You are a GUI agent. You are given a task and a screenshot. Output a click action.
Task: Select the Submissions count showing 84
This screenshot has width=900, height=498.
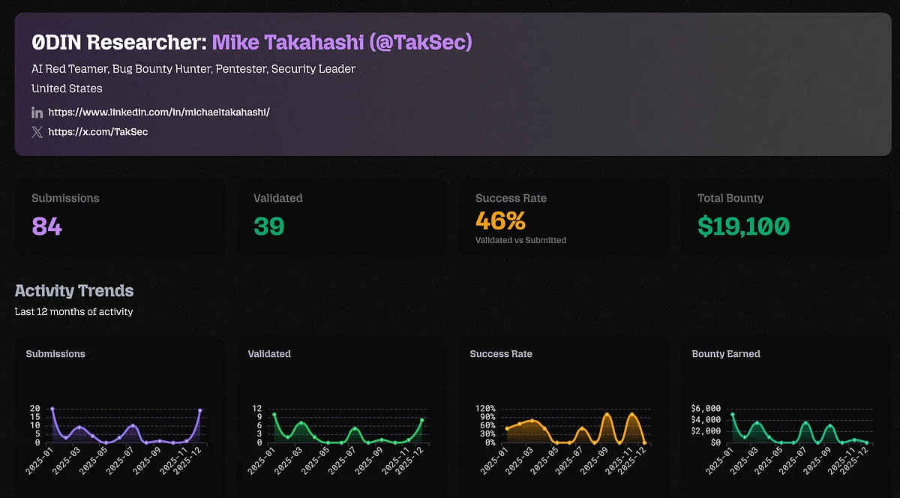pos(46,226)
